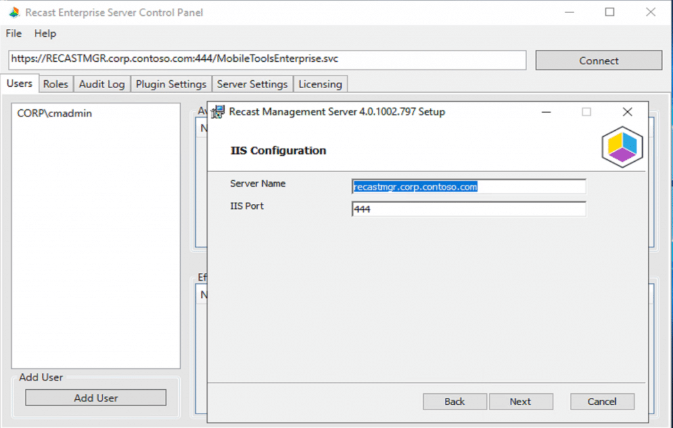Open the File menu
The height and width of the screenshot is (428, 673).
(13, 34)
